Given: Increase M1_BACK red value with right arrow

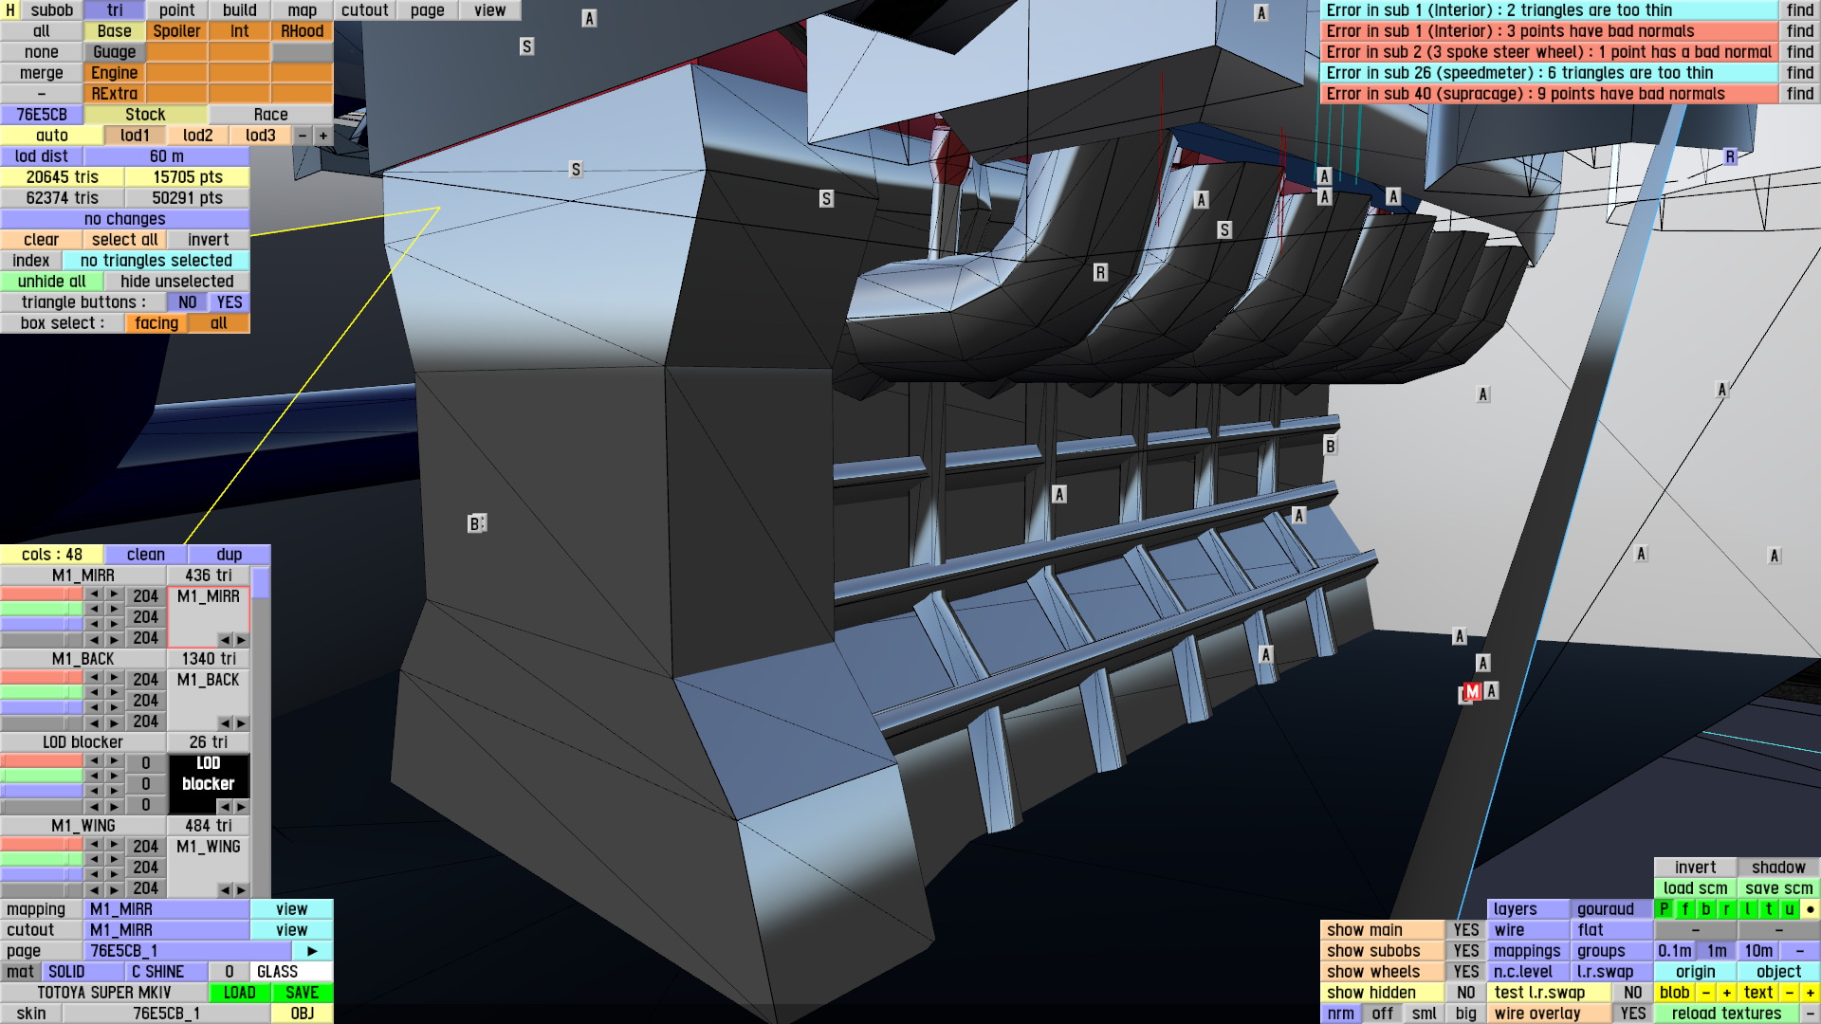Looking at the screenshot, I should coord(114,679).
